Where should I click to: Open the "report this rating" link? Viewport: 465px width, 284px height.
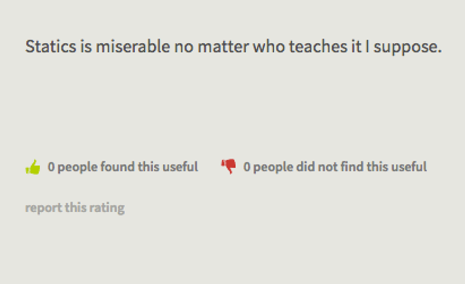coord(75,208)
